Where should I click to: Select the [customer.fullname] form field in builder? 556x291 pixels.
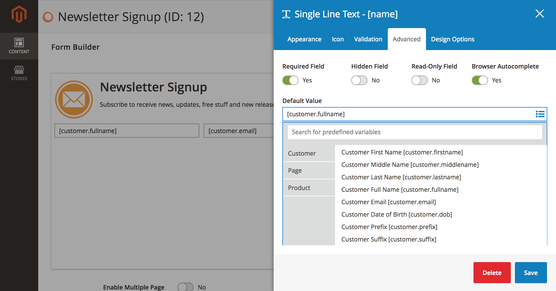127,131
